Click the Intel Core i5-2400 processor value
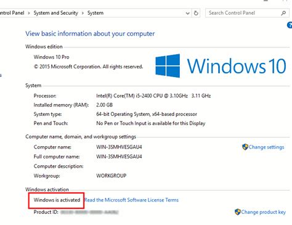Screen dimensions: 292x225 tap(153, 96)
